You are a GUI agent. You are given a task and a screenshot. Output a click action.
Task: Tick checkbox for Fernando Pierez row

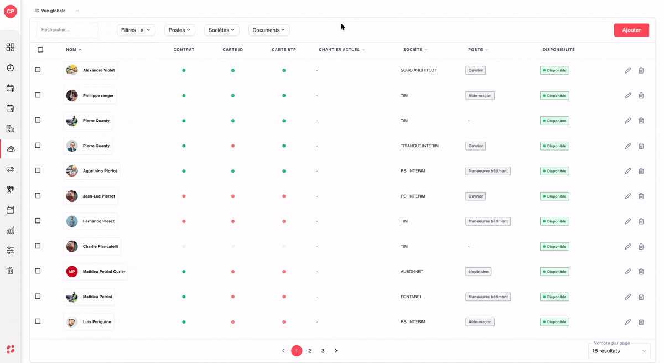point(38,221)
